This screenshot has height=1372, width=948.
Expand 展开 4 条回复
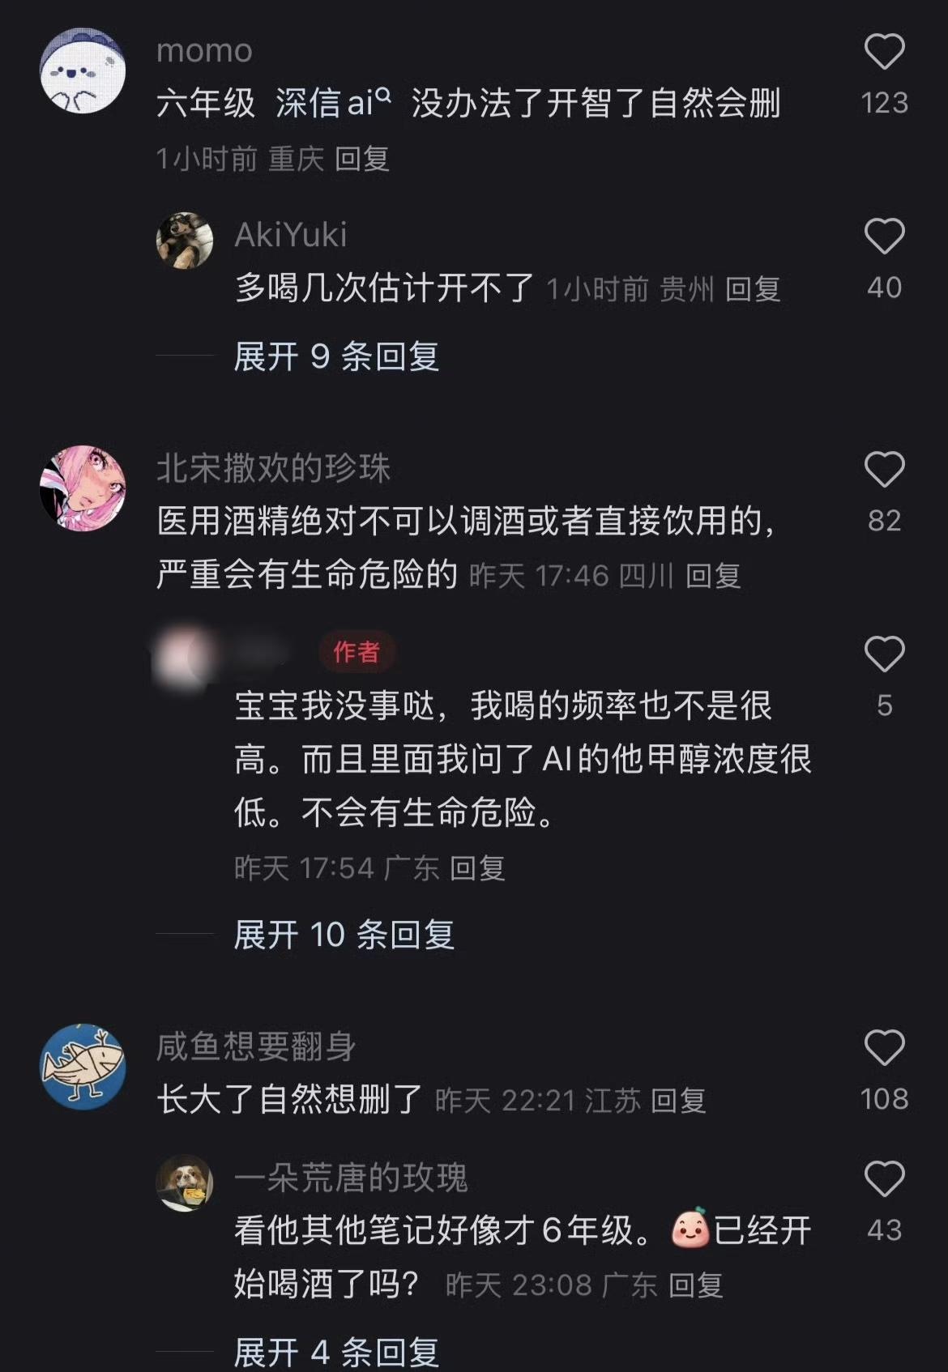tap(336, 1353)
